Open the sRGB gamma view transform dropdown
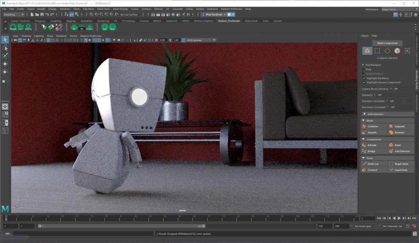The width and height of the screenshot is (419, 243). (x=201, y=40)
